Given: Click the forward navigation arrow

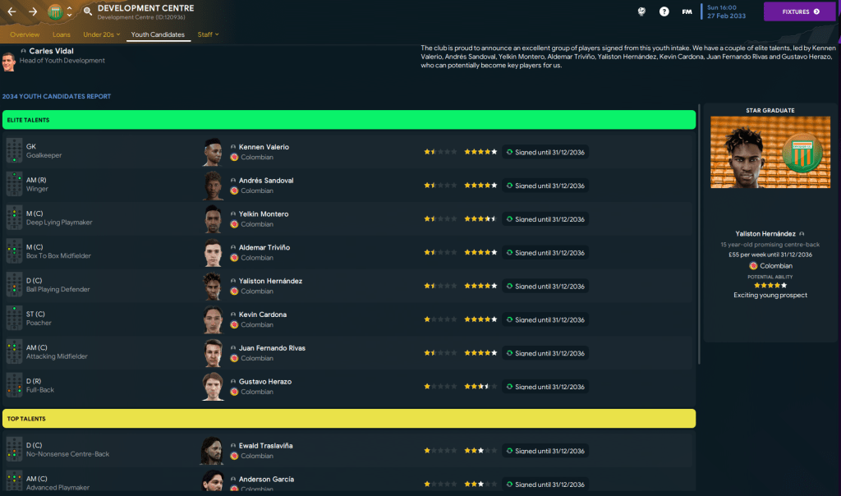Looking at the screenshot, I should [x=33, y=11].
